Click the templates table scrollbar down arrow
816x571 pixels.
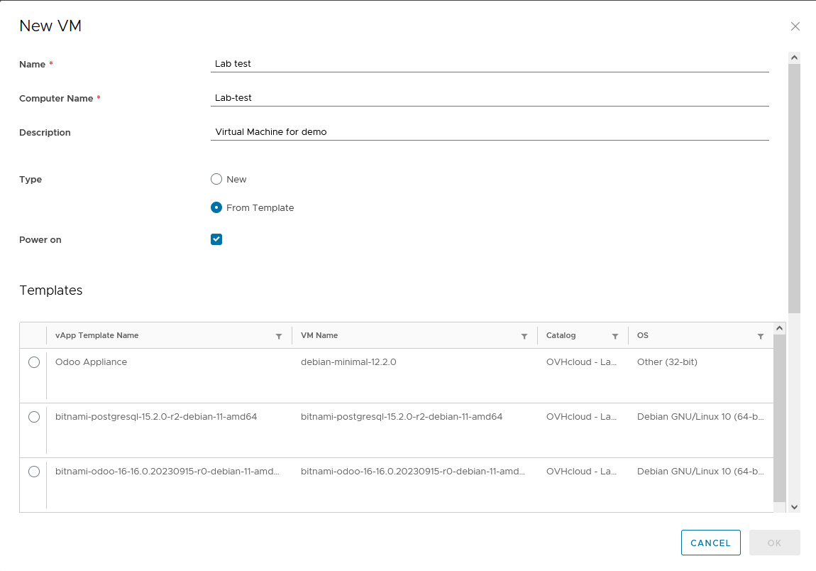click(x=779, y=506)
